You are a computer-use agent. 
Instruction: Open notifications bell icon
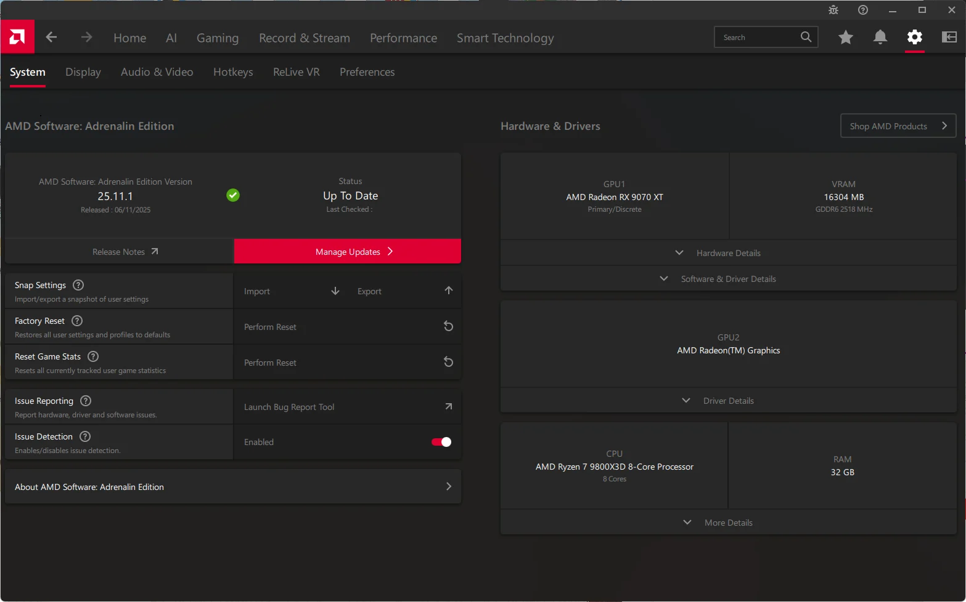tap(880, 38)
